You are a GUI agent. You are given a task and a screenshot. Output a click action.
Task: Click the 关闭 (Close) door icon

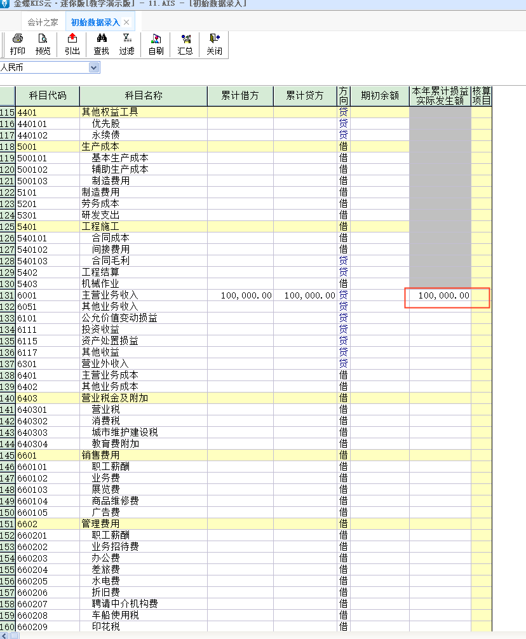tap(214, 44)
